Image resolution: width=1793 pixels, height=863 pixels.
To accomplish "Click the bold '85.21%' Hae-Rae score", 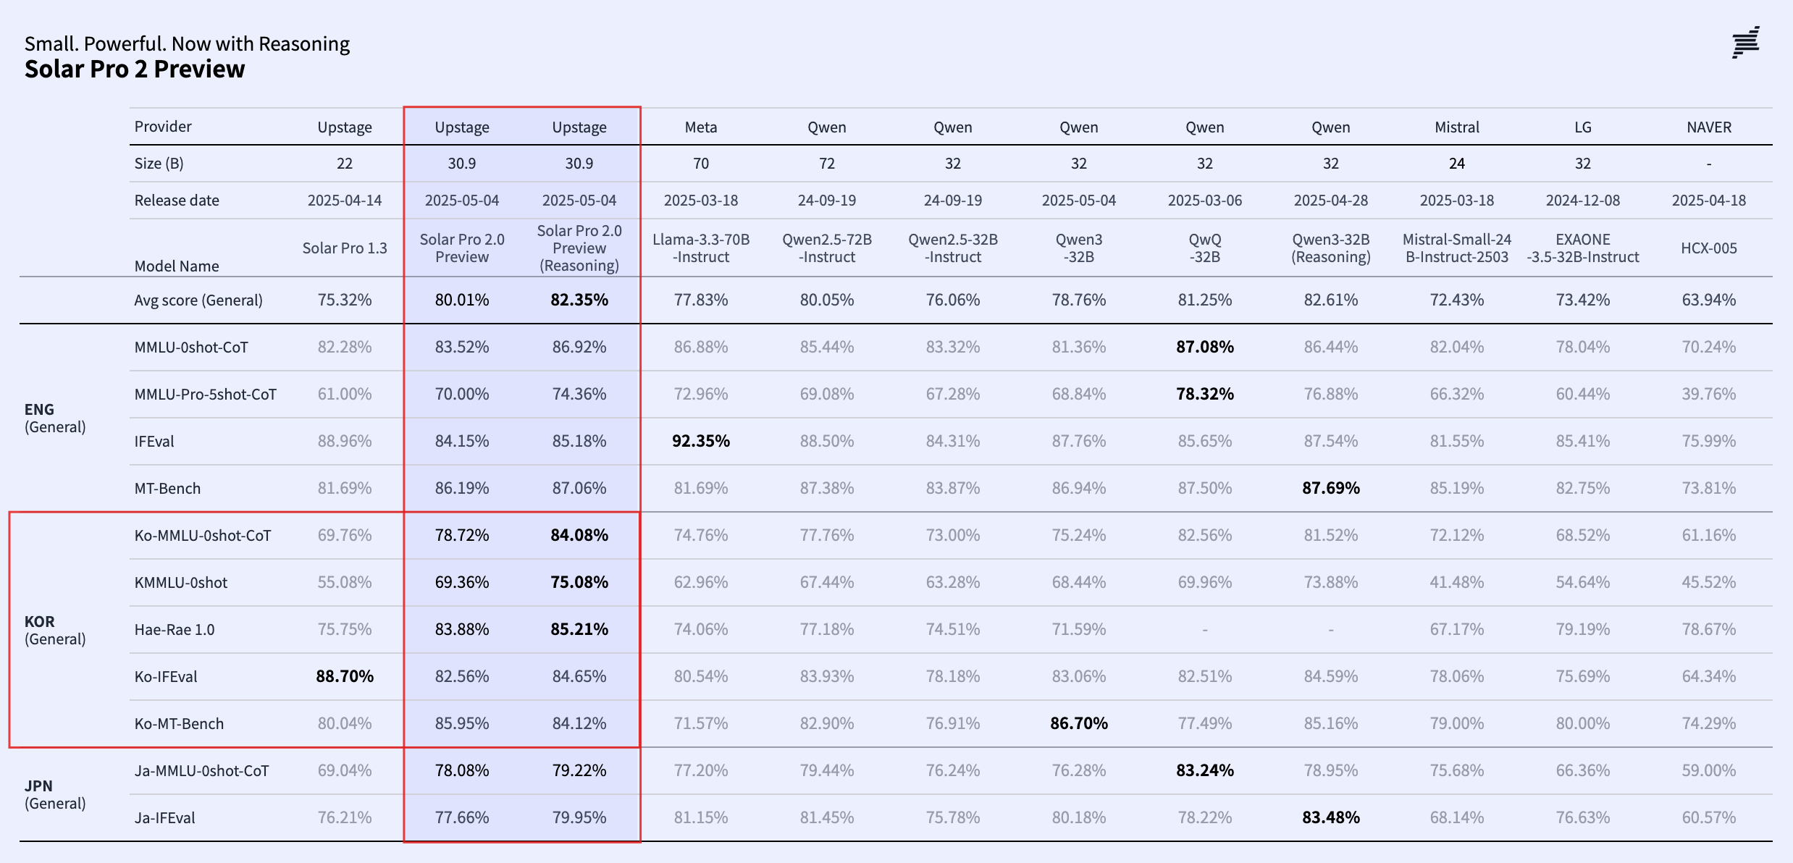I will click(x=579, y=629).
